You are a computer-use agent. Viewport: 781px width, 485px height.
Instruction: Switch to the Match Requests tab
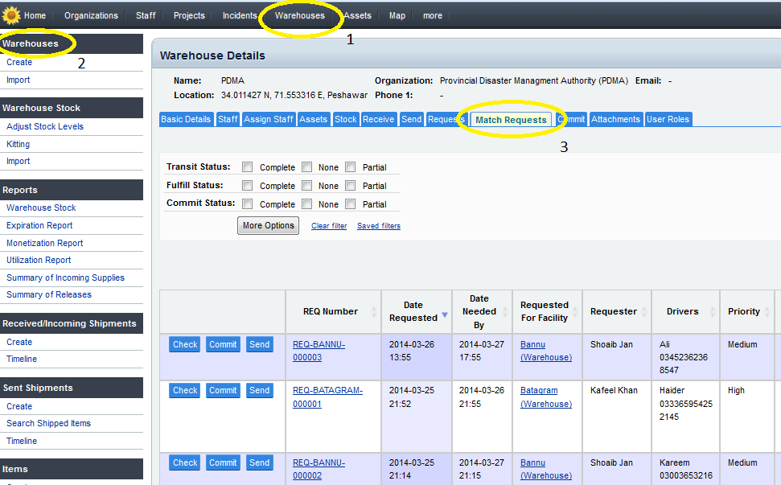point(511,120)
